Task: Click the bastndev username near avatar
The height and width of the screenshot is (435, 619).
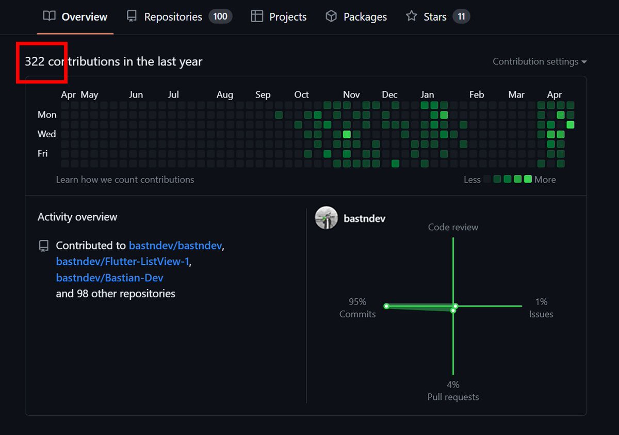Action: [x=364, y=218]
